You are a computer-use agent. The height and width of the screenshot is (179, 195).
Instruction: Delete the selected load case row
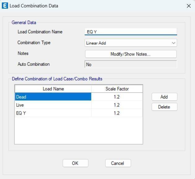point(164,107)
